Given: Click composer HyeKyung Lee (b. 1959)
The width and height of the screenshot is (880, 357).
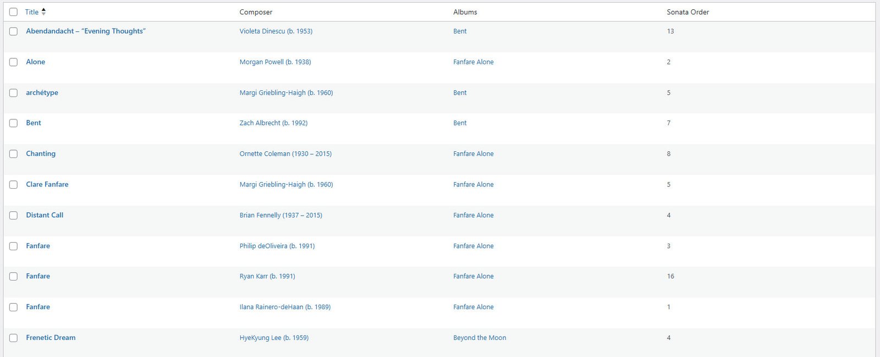Looking at the screenshot, I should pyautogui.click(x=274, y=338).
